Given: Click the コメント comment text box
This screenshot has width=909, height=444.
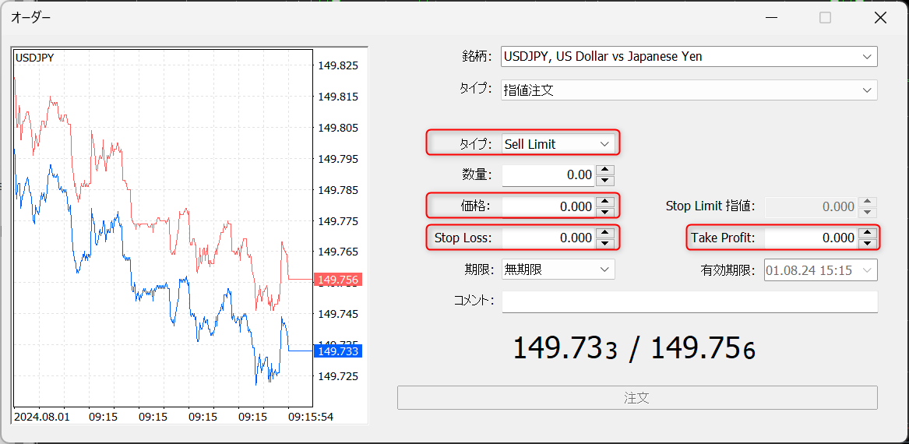Looking at the screenshot, I should [689, 301].
